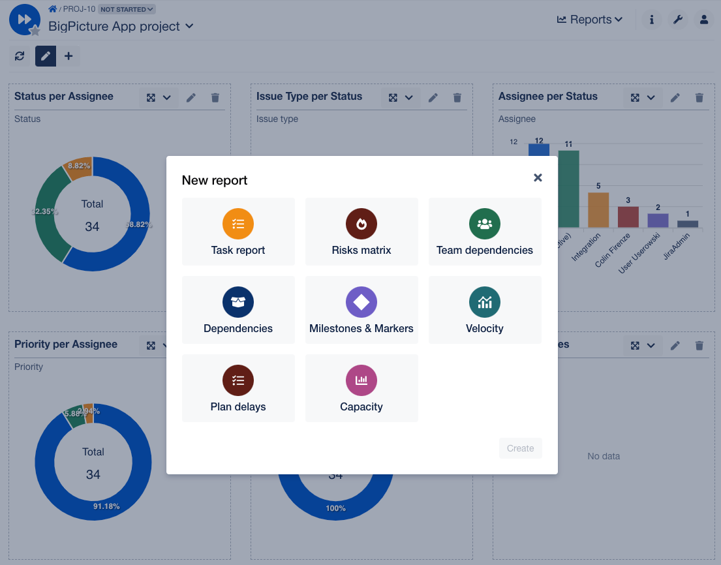Edit the Issue Type per Status report

433,97
